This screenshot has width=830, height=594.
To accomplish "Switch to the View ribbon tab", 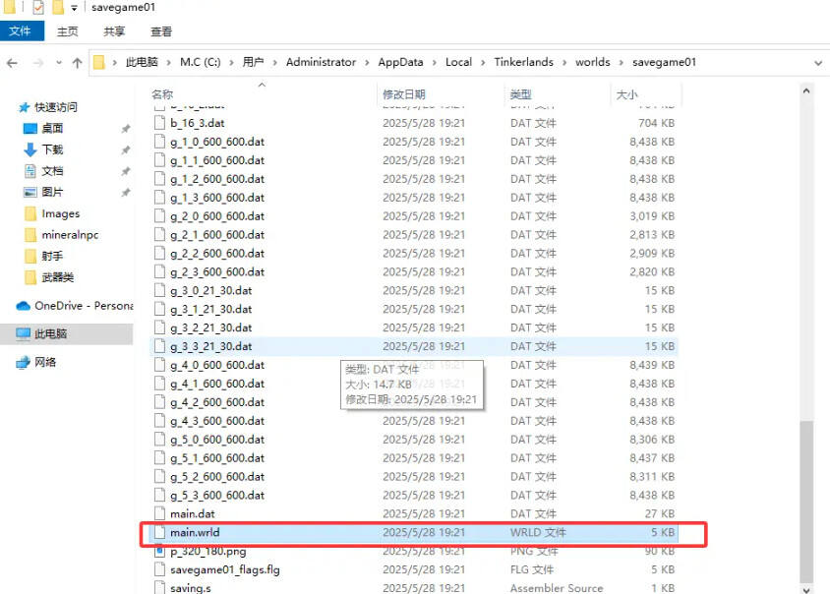I will pos(161,31).
